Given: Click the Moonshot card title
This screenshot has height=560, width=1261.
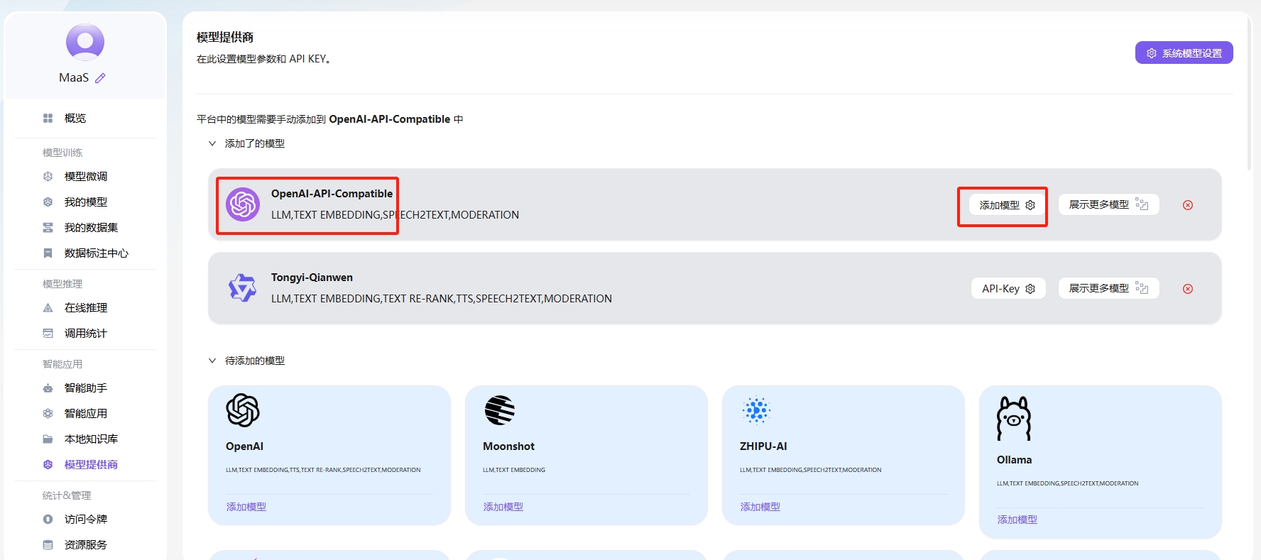Looking at the screenshot, I should click(x=508, y=446).
